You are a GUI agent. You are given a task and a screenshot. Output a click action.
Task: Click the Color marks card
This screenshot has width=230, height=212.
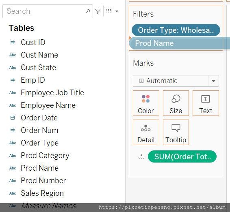point(146,103)
